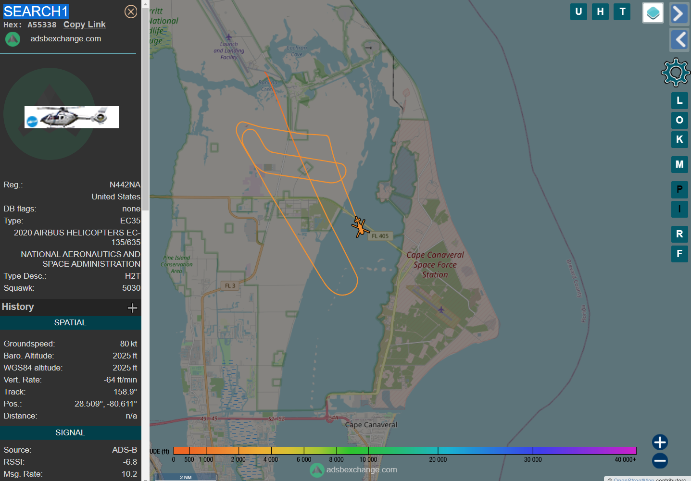Open the adsbexchange.com link in sidebar
This screenshot has height=481, width=691.
(x=66, y=38)
